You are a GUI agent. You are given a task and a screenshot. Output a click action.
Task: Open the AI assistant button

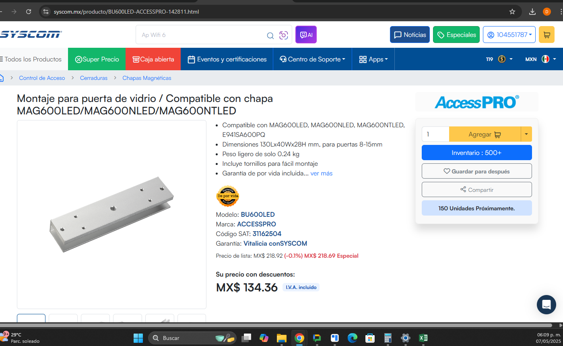(x=306, y=35)
